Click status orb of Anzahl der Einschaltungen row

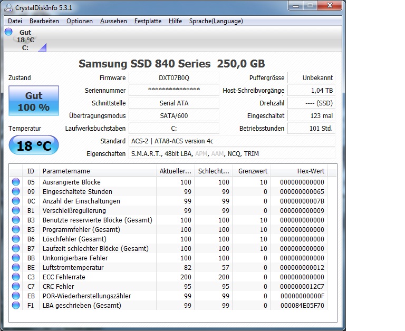pyautogui.click(x=16, y=201)
